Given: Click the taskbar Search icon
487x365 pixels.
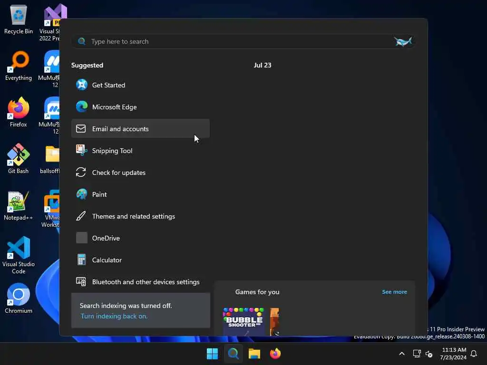Looking at the screenshot, I should (233, 354).
